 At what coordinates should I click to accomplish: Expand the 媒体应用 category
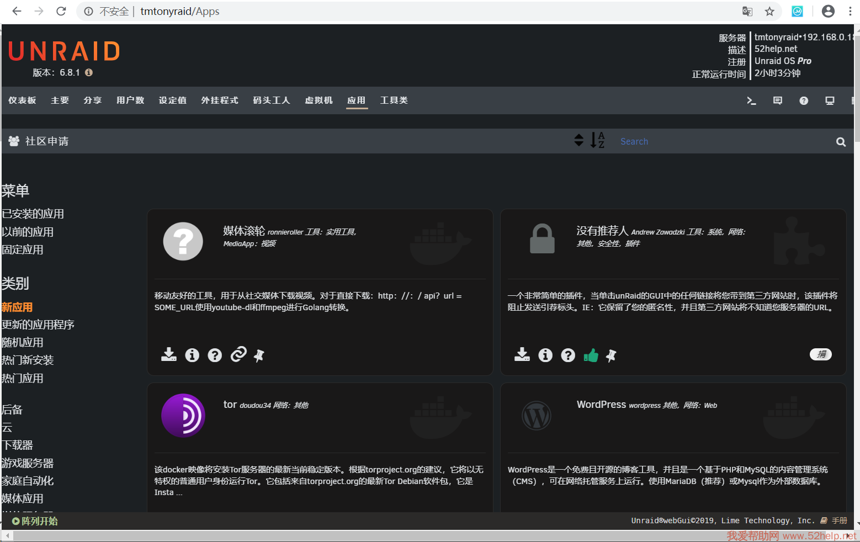(x=23, y=498)
